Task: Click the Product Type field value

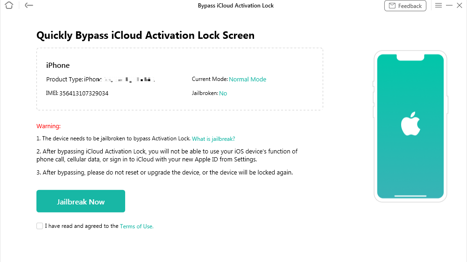Action: click(x=120, y=80)
